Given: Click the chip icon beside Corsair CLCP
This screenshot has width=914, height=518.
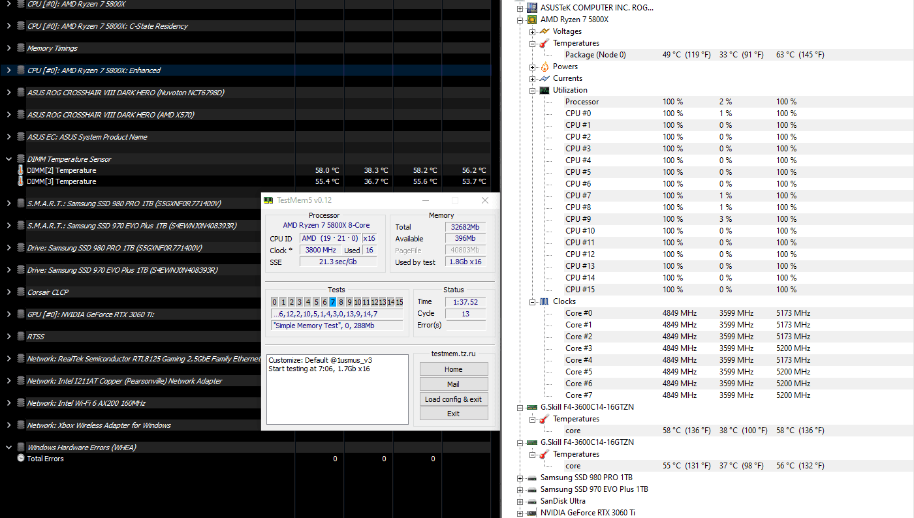Looking at the screenshot, I should point(20,292).
